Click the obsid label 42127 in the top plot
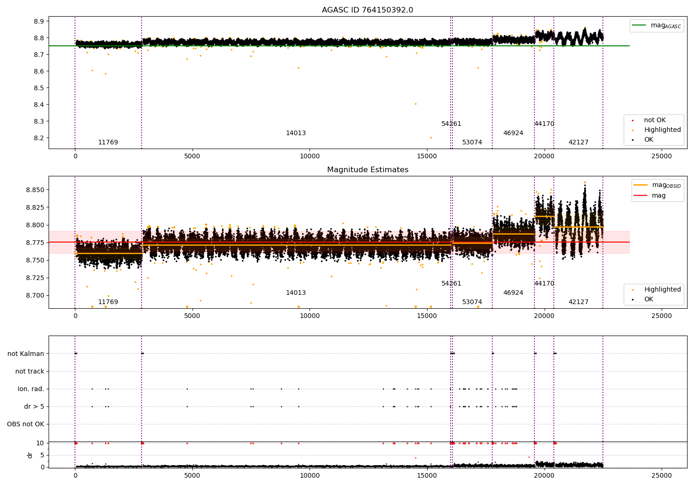694x486 pixels. pos(578,143)
